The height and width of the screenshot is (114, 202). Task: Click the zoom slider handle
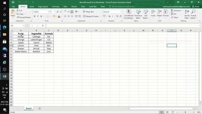tap(185, 112)
